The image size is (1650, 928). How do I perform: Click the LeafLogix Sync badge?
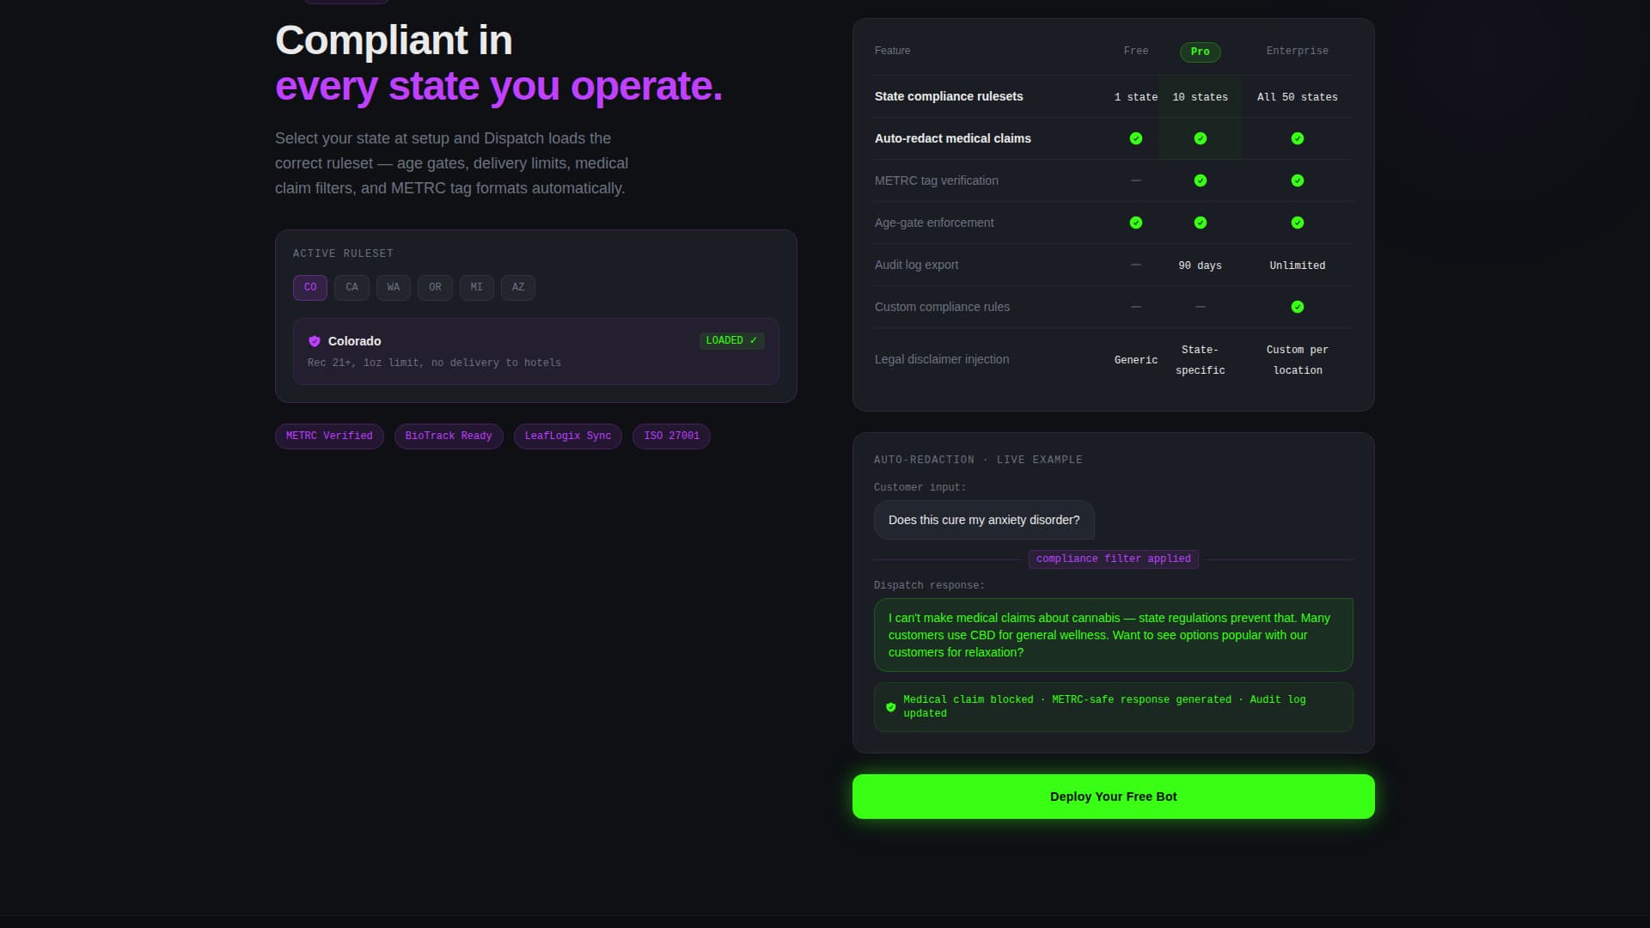pos(567,436)
